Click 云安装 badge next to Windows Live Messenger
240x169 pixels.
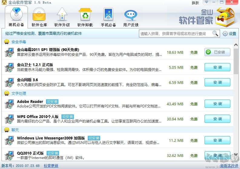point(94,138)
